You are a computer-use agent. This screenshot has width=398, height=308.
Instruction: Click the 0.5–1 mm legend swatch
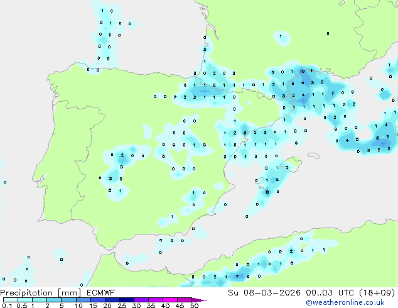click(25, 300)
